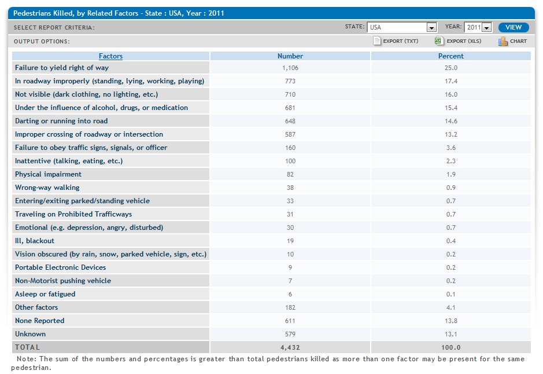Select 'Vision obscured' row label
The image size is (543, 374).
(x=111, y=254)
